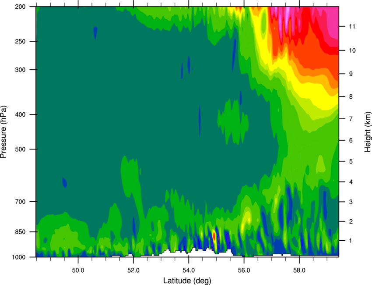Screen dimensions: 372x285
Task: Pick the 6 km height label
Action: 351,140
